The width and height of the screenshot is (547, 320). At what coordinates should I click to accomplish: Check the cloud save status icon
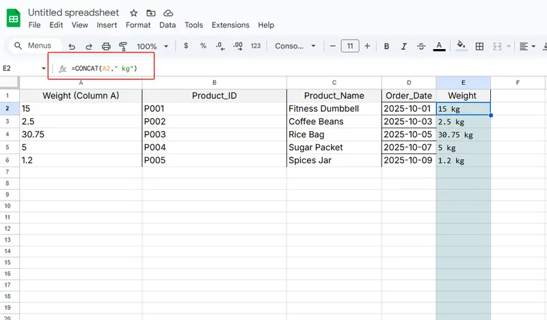coord(168,13)
